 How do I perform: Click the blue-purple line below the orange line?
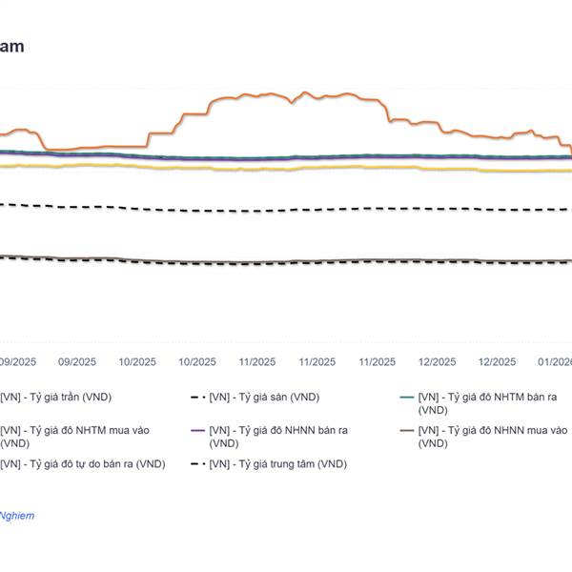click(286, 157)
